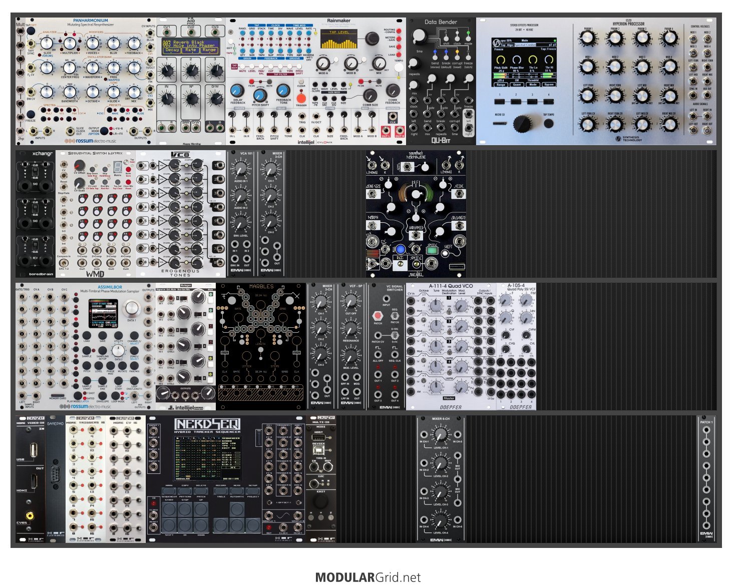
Task: Click the HDMI port on More Video-IO module
Action: tap(34, 481)
